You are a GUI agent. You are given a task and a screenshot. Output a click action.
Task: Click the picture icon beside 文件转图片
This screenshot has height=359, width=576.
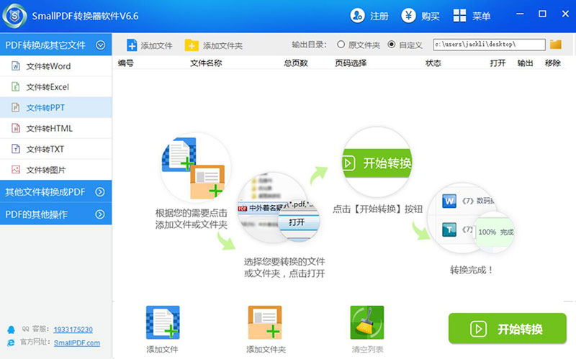[16, 170]
